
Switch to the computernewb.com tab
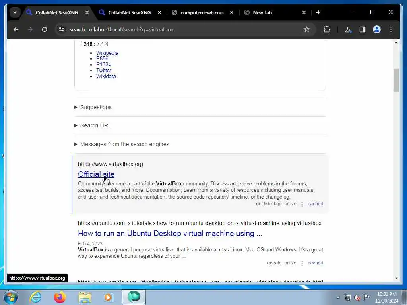pyautogui.click(x=202, y=12)
